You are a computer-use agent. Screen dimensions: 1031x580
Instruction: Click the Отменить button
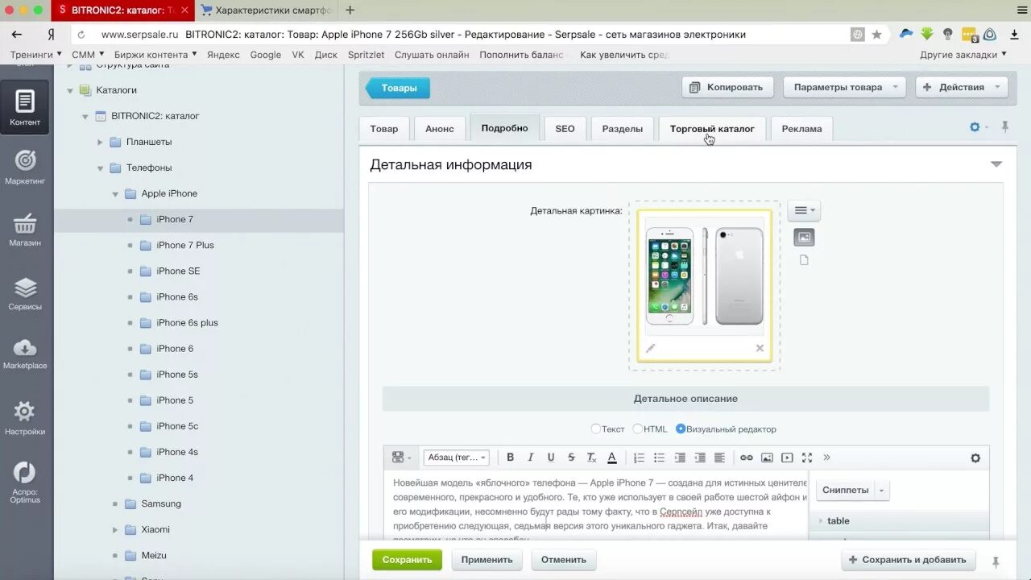coord(564,560)
